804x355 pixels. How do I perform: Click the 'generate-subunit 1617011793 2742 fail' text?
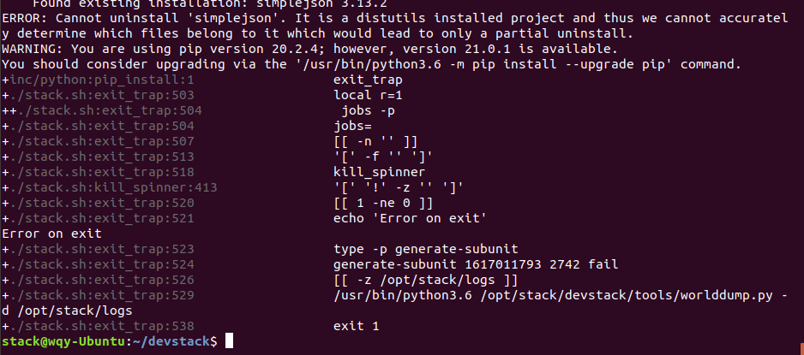(x=476, y=264)
